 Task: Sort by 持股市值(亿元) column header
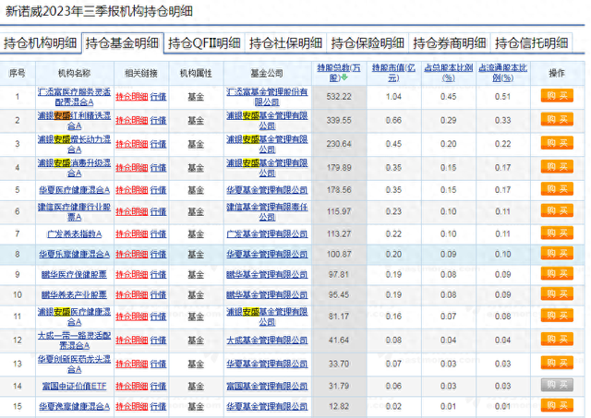393,73
